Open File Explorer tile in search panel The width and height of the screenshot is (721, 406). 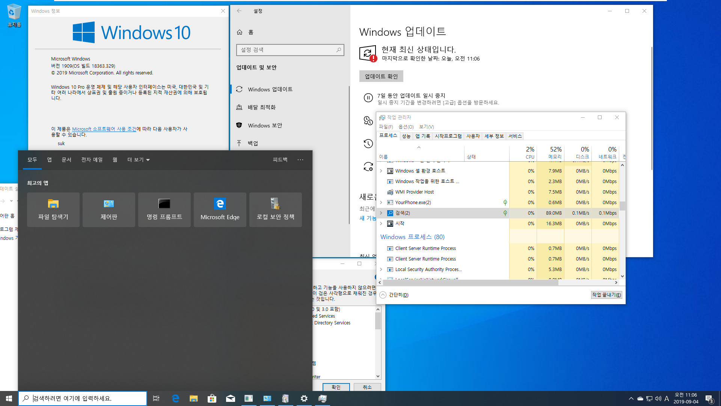coord(53,210)
